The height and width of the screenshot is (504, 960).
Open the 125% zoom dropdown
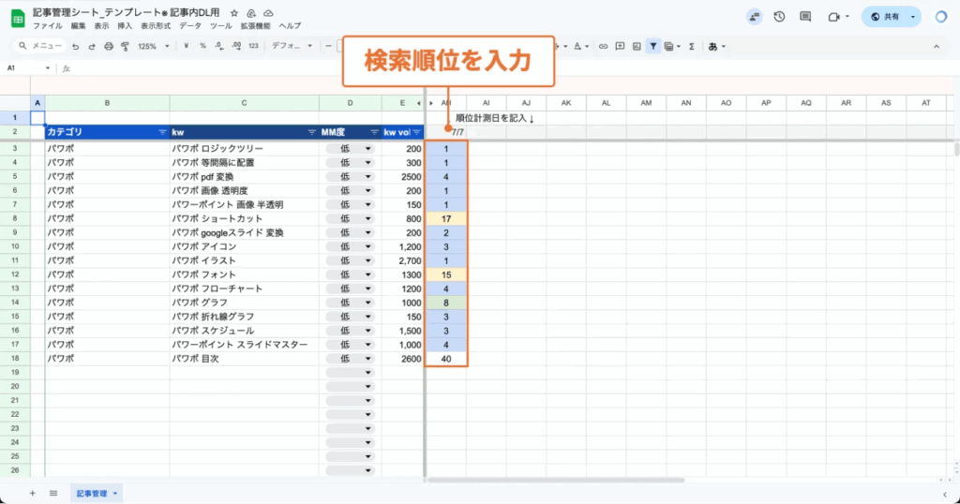click(152, 46)
